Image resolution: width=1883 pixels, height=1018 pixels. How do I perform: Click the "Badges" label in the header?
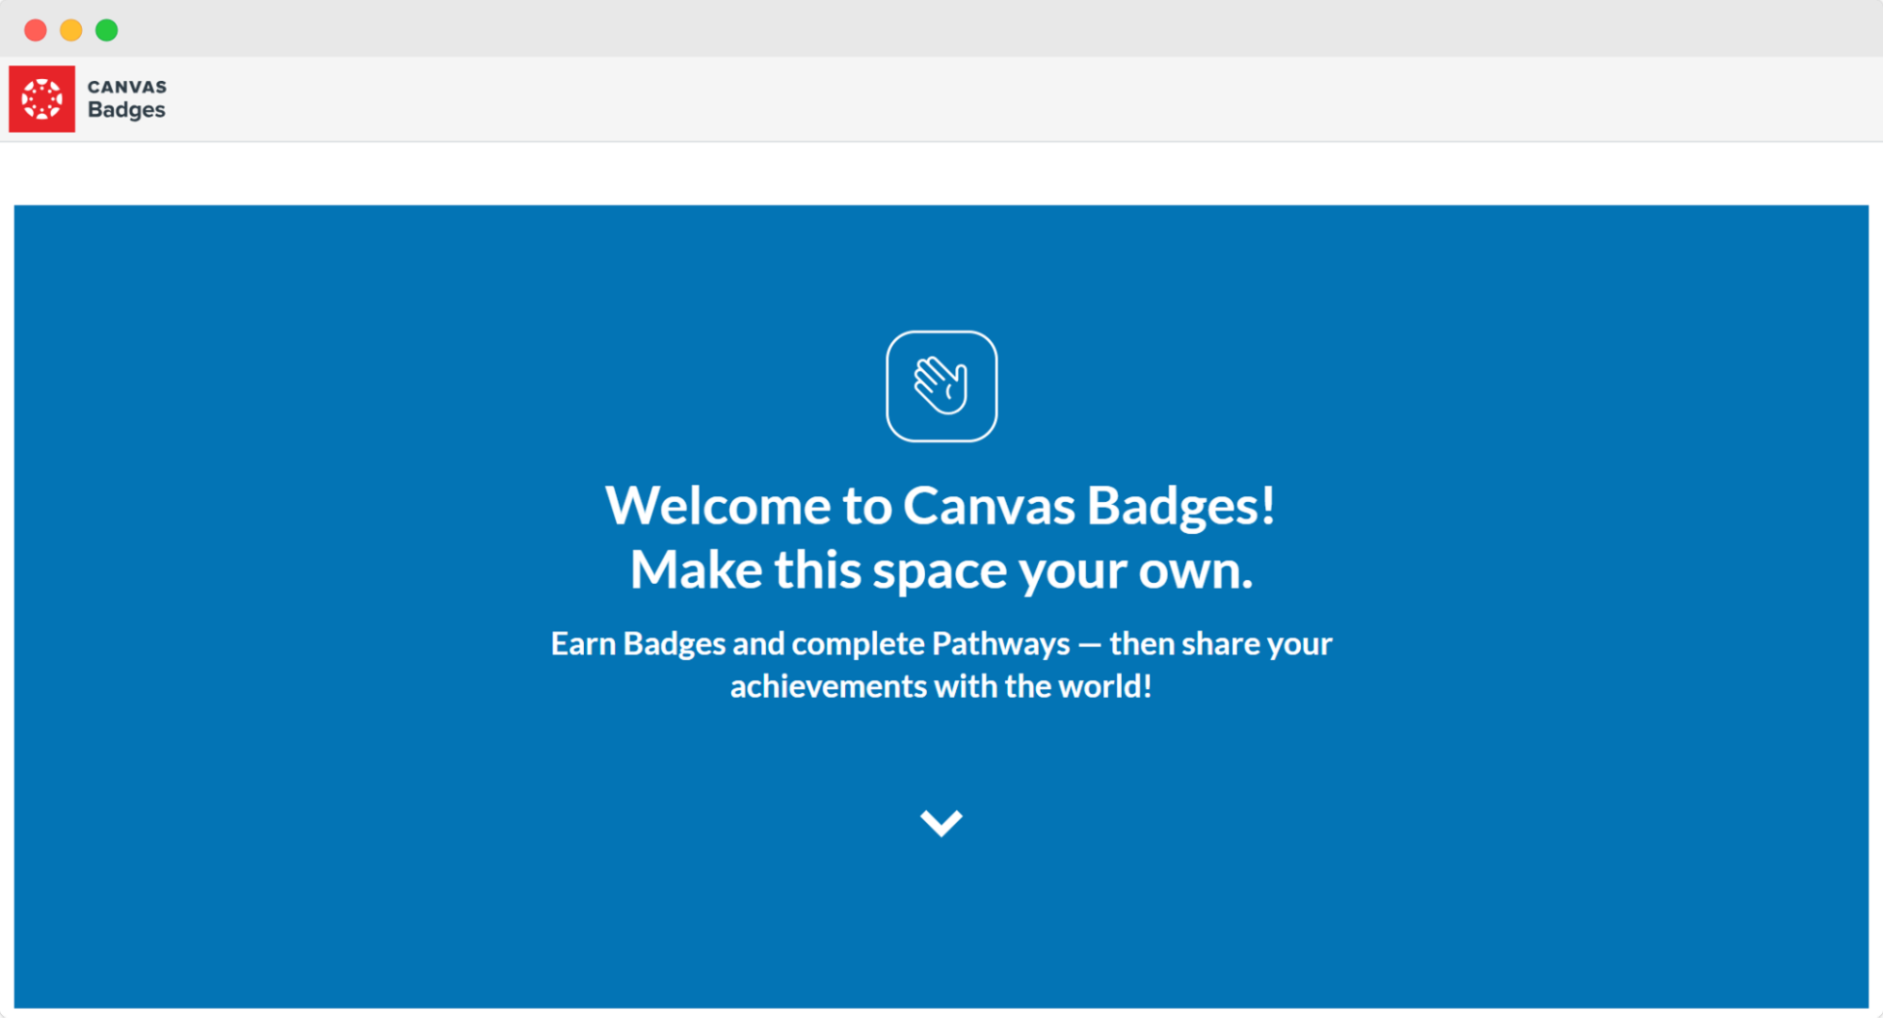click(x=126, y=110)
